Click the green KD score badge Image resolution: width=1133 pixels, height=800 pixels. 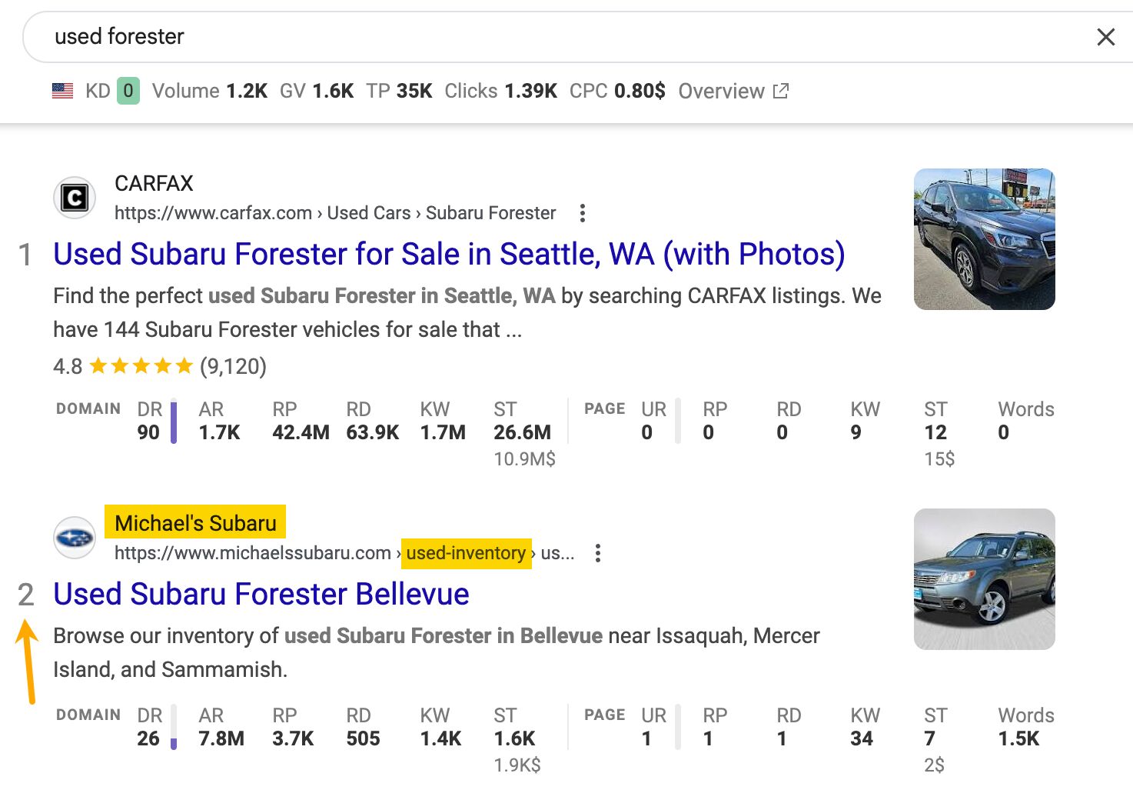[x=128, y=91]
